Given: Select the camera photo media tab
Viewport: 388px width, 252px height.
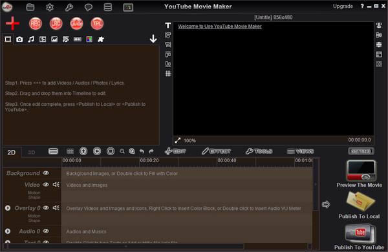Looking at the screenshot, I should (x=19, y=39).
